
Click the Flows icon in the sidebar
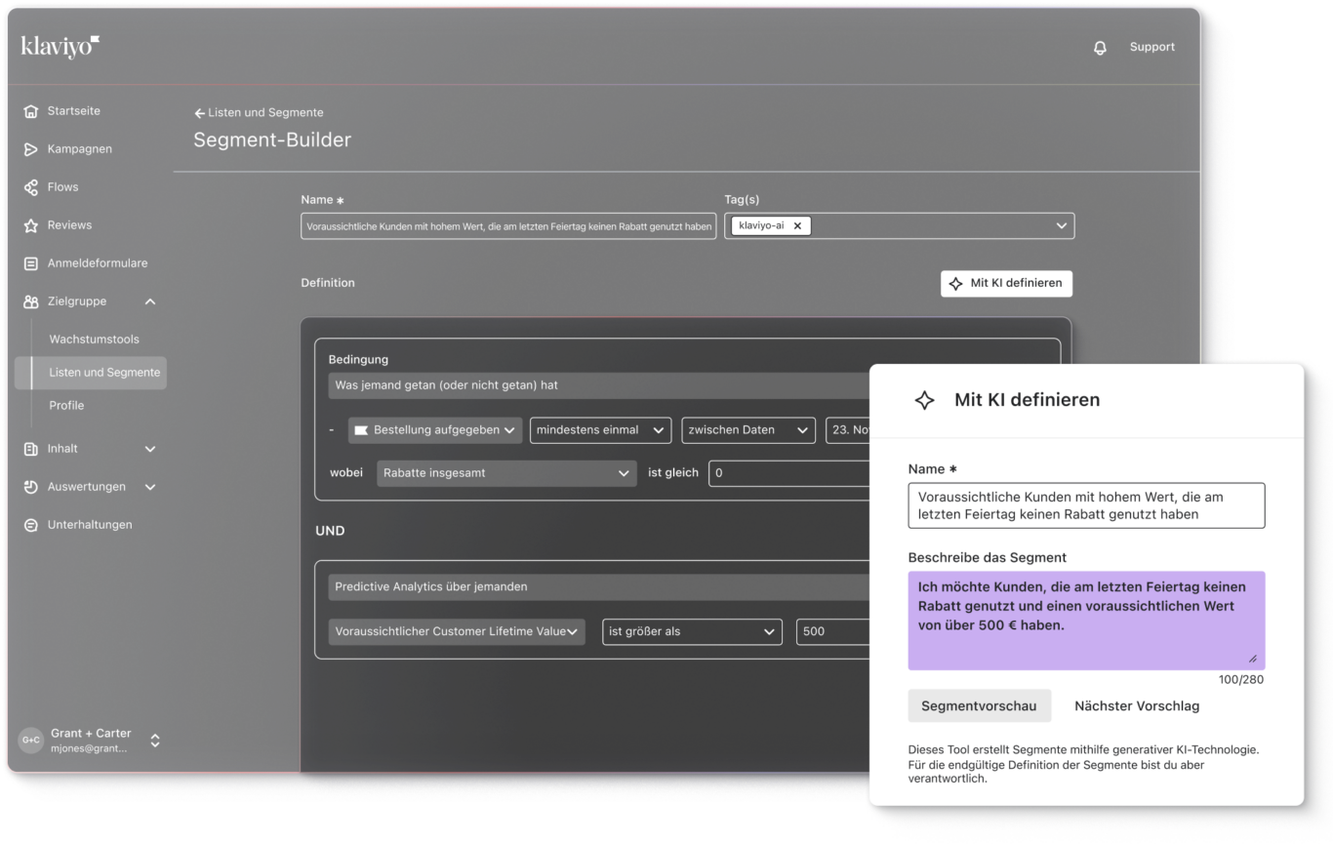(30, 186)
